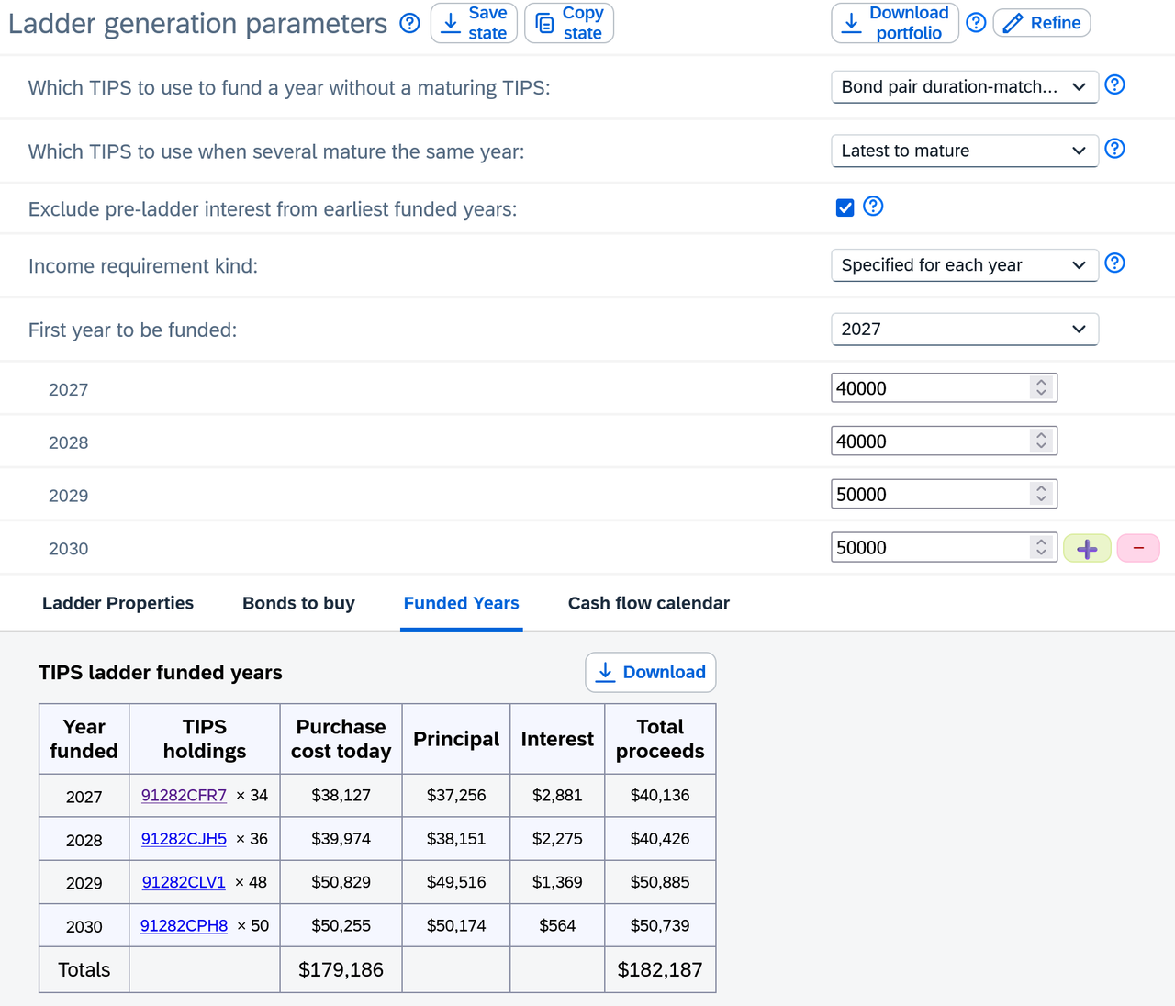Open help for Latest to mature setting

pyautogui.click(x=1114, y=149)
